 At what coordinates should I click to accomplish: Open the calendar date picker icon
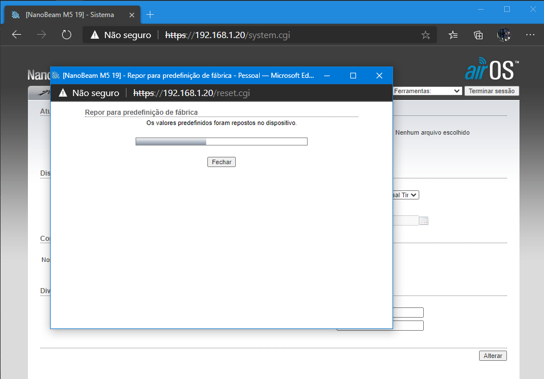click(x=424, y=220)
